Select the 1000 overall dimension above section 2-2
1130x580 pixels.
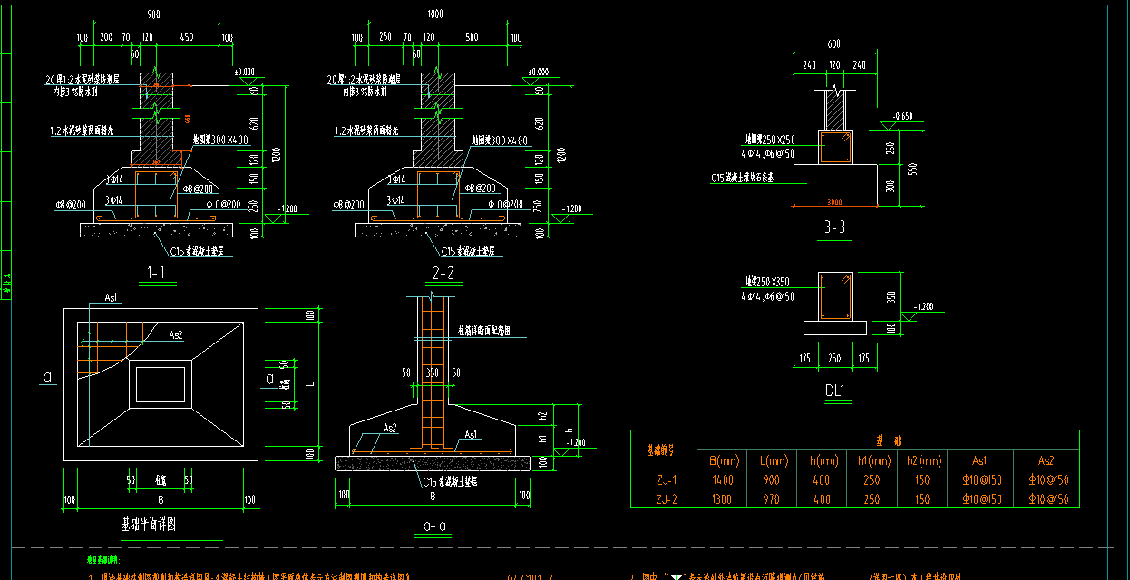pos(435,15)
